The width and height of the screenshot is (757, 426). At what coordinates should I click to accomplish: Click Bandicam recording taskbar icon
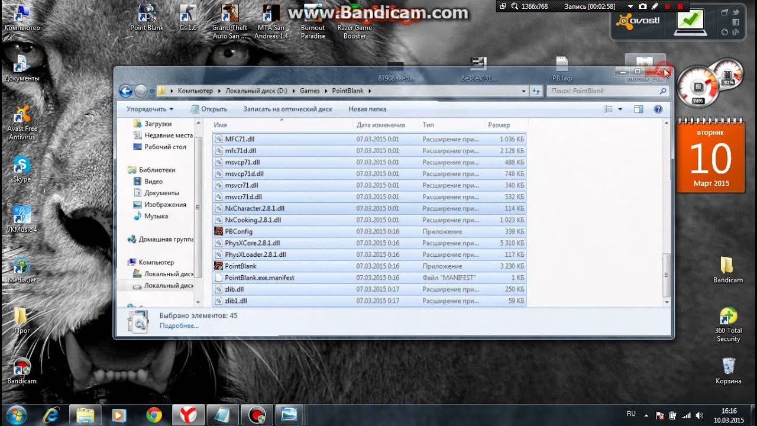click(x=257, y=415)
